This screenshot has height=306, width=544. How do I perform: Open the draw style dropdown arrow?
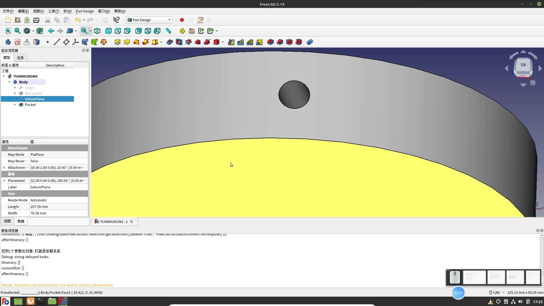[33, 31]
